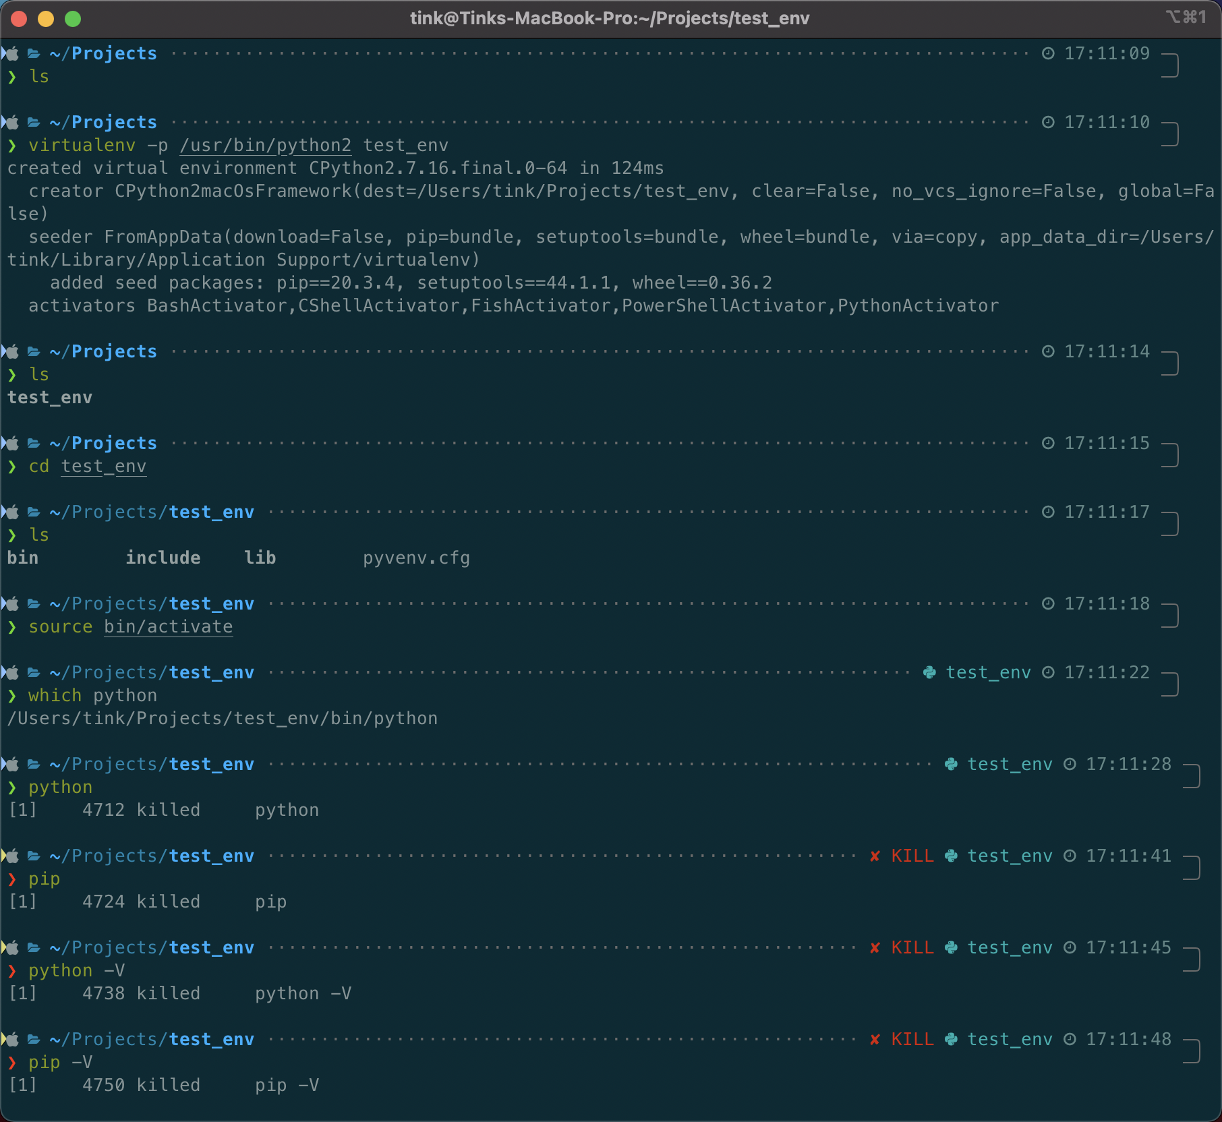Click the Apple logo on the 17:11:14 prompt line

[x=11, y=351]
